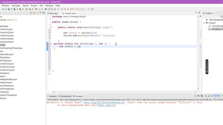Open Exe1.java:10 stack trace link
The image size is (223, 125).
107,105
